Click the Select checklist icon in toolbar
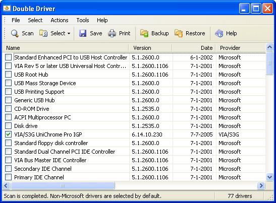 [x=43, y=33]
